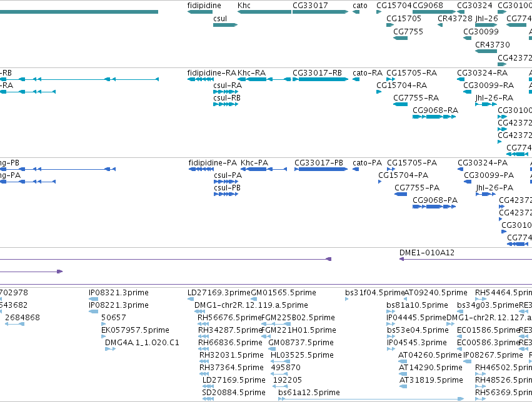Click the csul-PA protein label
The image size is (532, 402).
pyautogui.click(x=228, y=175)
